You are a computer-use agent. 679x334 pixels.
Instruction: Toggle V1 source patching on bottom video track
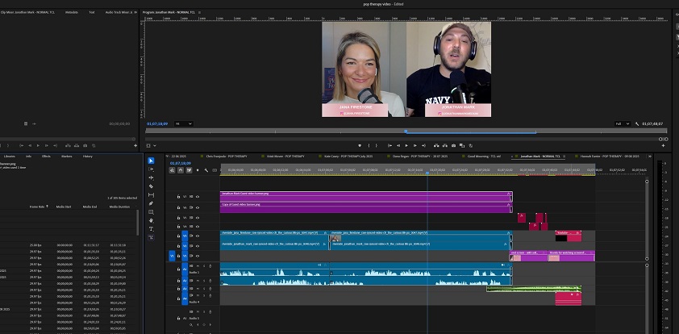click(172, 256)
